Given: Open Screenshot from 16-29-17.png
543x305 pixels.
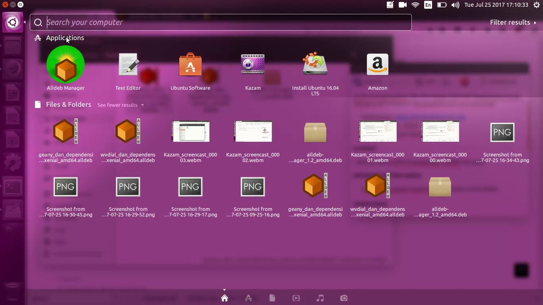Looking at the screenshot, I should coord(190,196).
